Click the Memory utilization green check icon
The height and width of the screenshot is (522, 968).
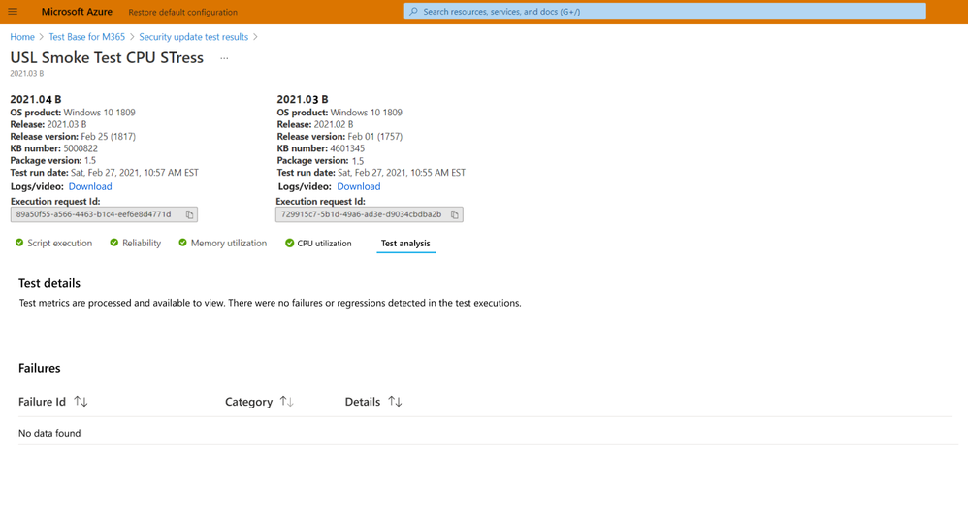click(182, 243)
